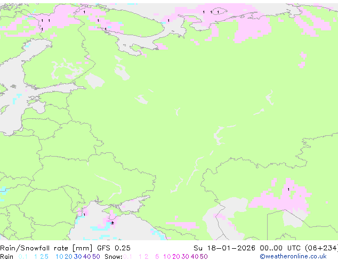Click the 'Su 18-01-2026 00..00 UTC' date label

(247, 248)
